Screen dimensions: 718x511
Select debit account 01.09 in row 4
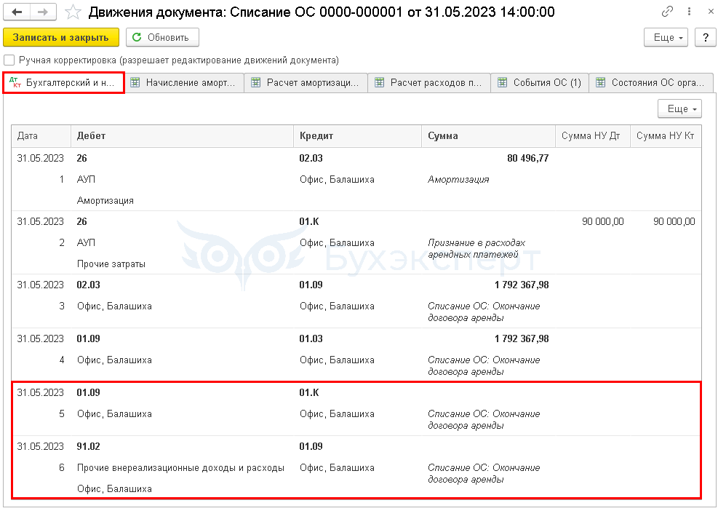coord(88,339)
